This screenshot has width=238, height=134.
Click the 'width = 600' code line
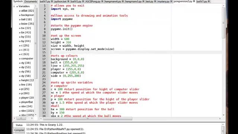[x=60, y=39]
